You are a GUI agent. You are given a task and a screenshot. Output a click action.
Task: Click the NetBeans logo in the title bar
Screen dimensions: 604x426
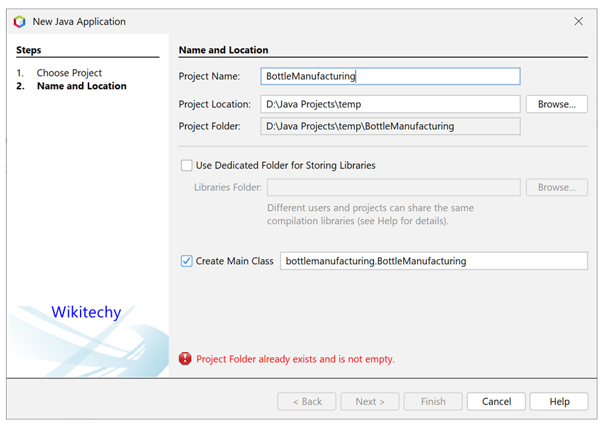(20, 22)
